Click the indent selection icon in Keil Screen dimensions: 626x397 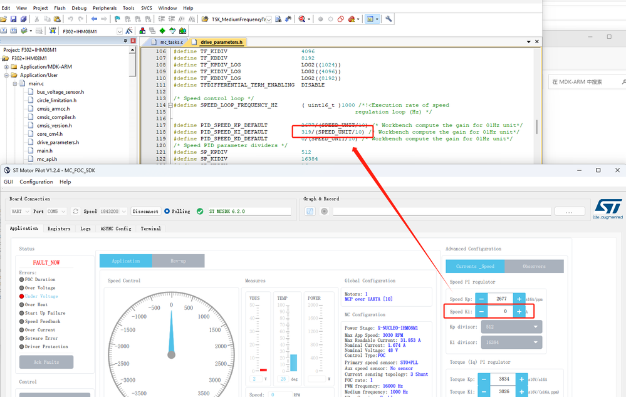pos(161,19)
